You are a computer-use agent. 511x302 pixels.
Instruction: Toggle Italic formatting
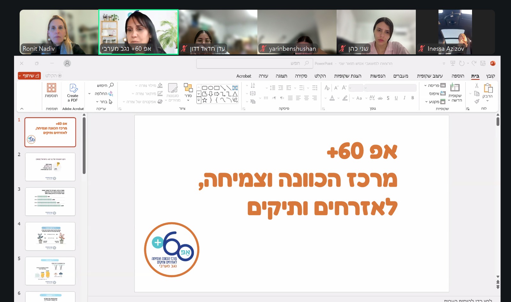404,98
